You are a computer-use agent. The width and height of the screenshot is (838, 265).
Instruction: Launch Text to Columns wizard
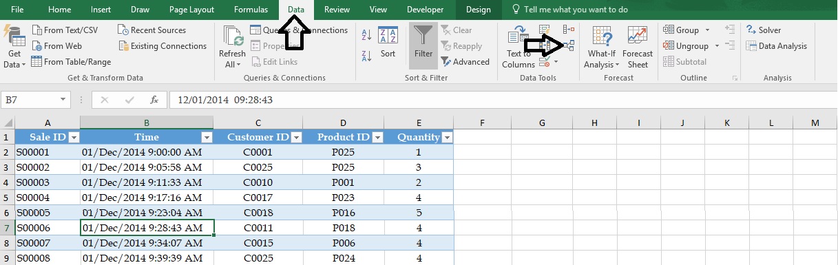[x=518, y=47]
